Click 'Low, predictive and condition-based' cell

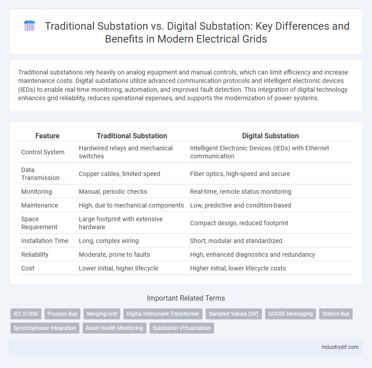(270, 205)
